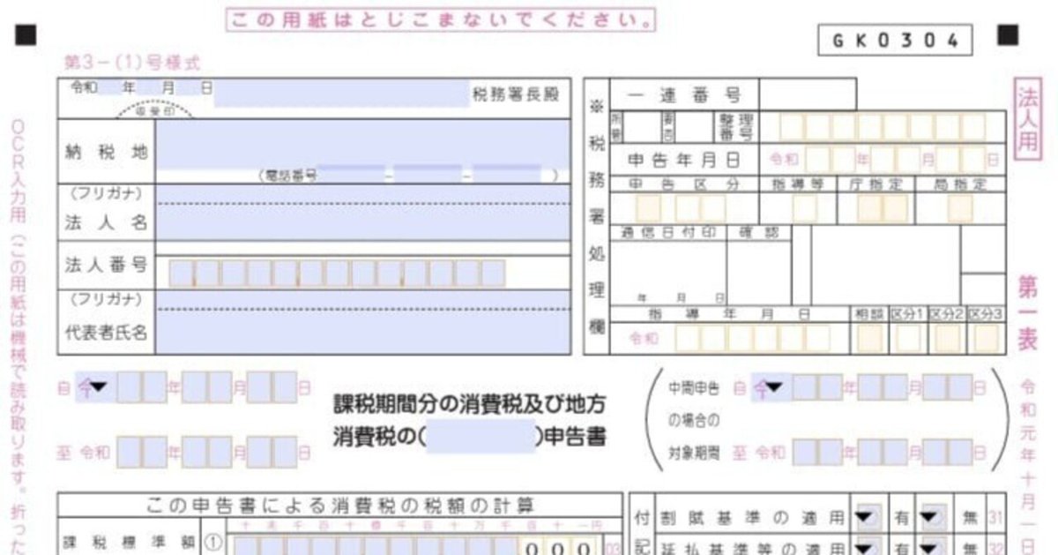Open the 無 dropdown for 延払基準等の適用
Screen dimensions: 1058x555
tap(930, 546)
